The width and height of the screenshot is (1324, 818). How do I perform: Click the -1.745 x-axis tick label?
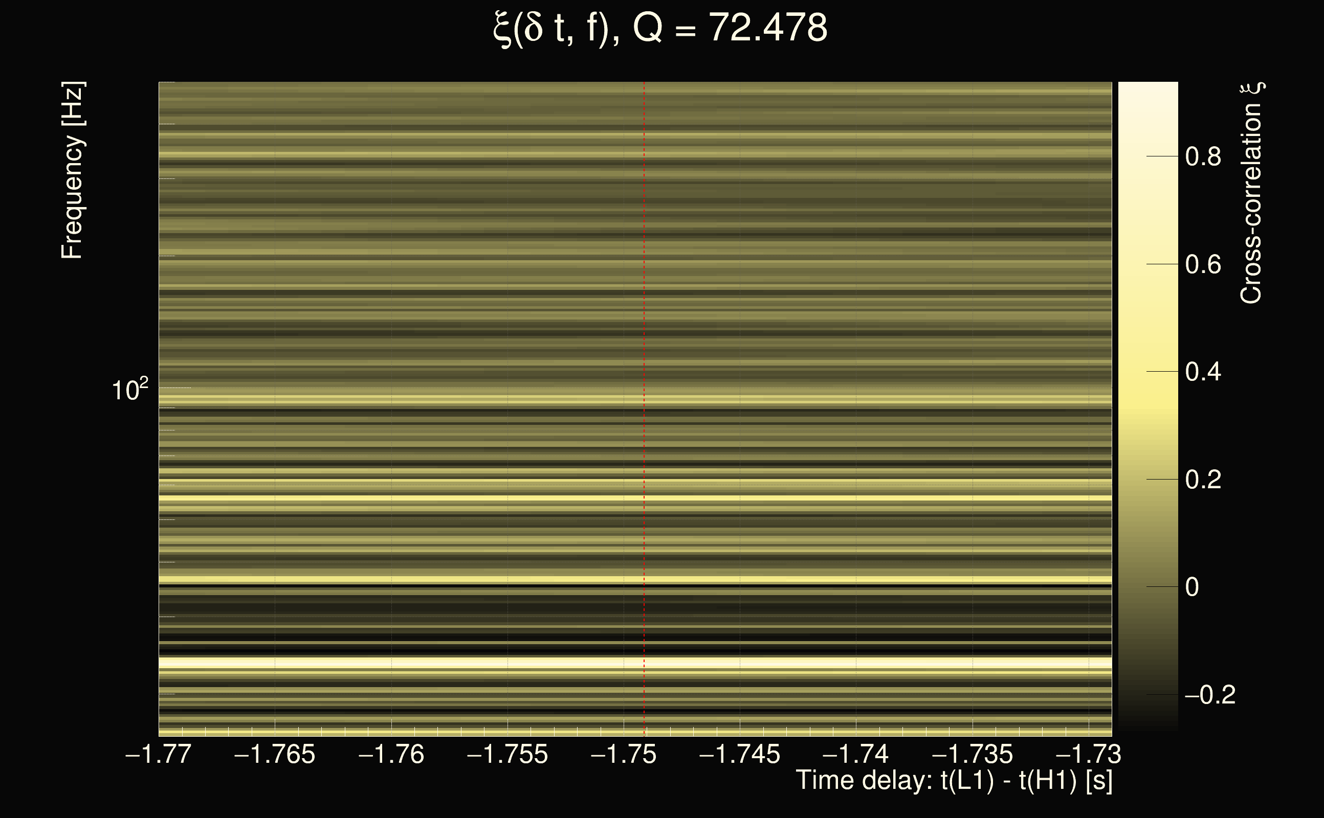click(740, 754)
